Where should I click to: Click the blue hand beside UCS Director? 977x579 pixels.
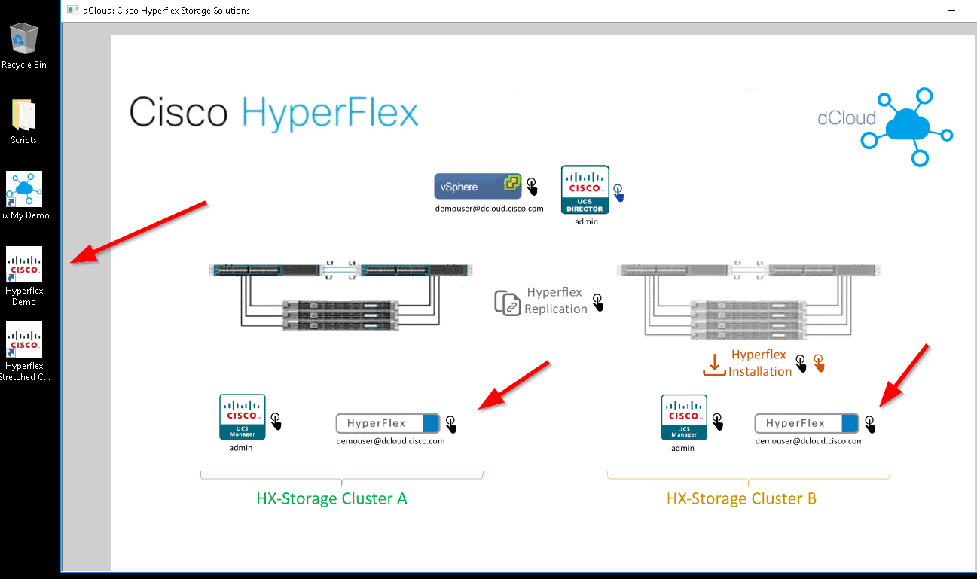[618, 194]
